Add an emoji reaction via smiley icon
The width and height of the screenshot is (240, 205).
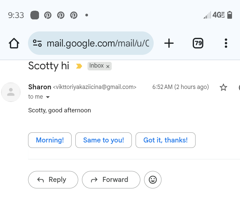(x=153, y=180)
